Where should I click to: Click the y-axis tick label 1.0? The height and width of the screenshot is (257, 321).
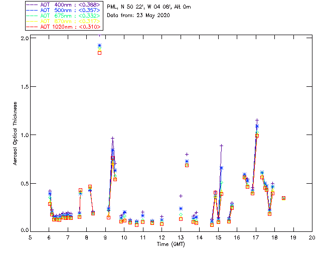24,135
